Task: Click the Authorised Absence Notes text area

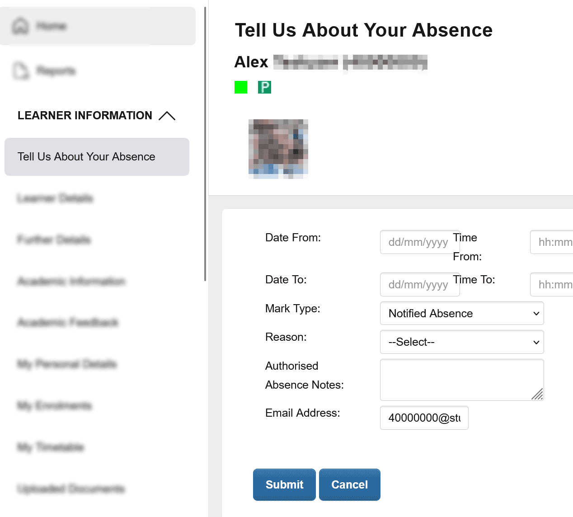Action: point(461,380)
